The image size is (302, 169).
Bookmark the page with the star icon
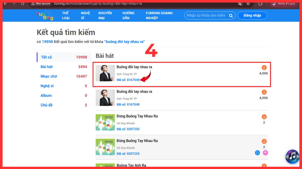coord(248,4)
